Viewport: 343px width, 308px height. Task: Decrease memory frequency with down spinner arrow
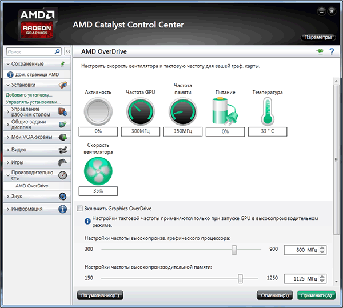coord(322,281)
